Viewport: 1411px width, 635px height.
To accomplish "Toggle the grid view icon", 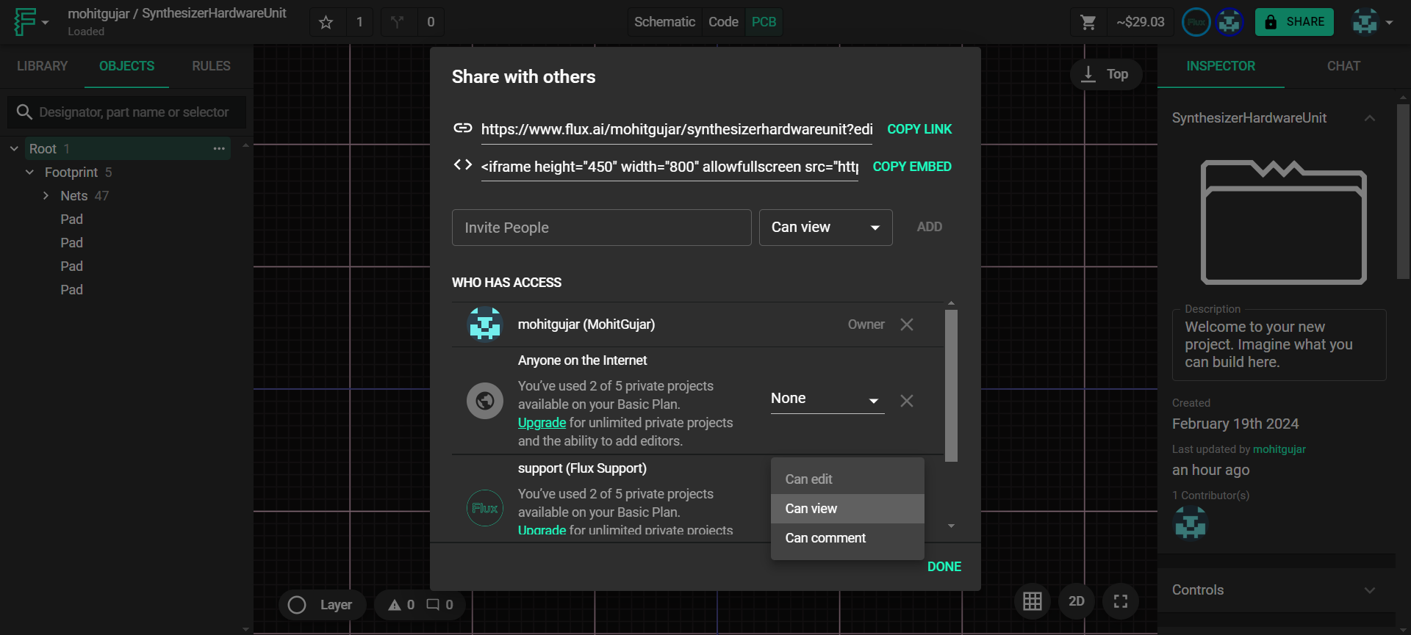I will pyautogui.click(x=1033, y=601).
